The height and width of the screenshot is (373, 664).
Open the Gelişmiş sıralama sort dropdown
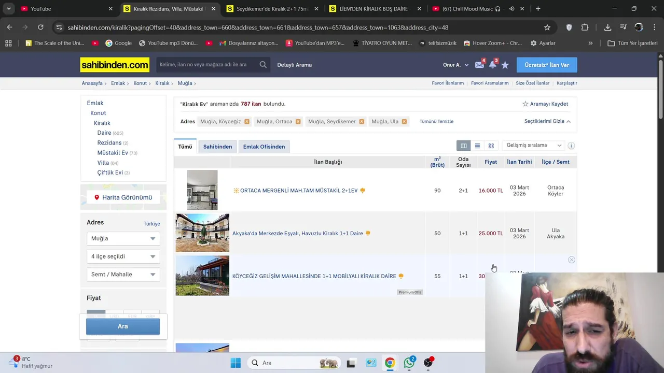pos(534,146)
